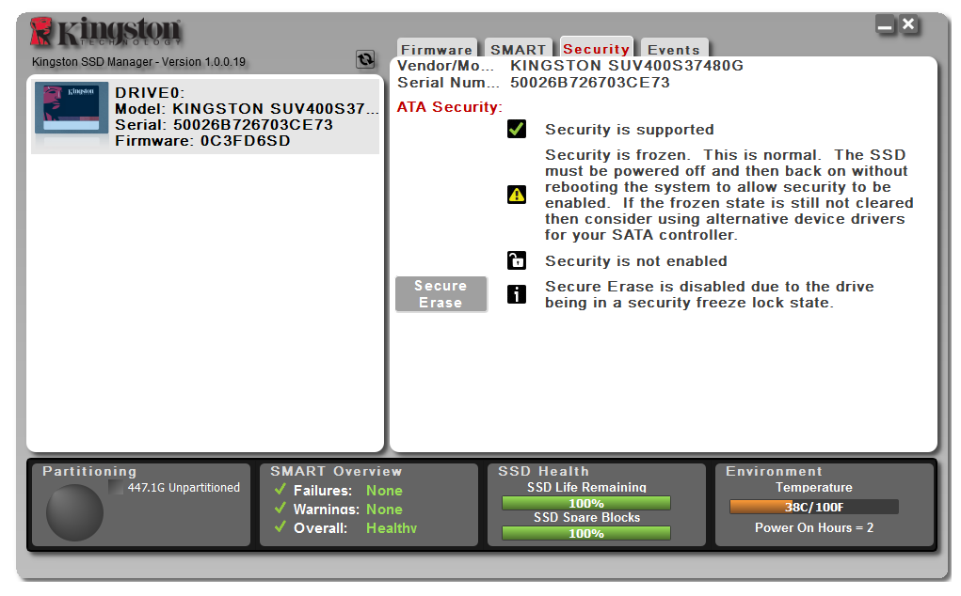961x596 pixels.
Task: Open the Firmware tab
Action: [x=437, y=49]
